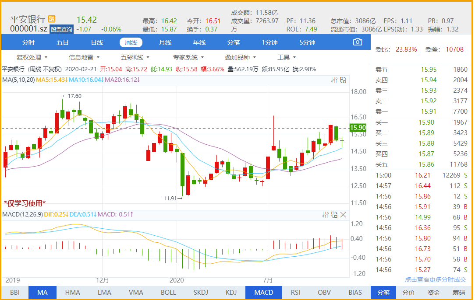Click the 委差 10708 value

454,49
